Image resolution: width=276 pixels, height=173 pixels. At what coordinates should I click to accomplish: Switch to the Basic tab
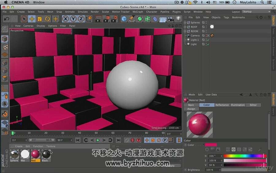(x=191, y=105)
